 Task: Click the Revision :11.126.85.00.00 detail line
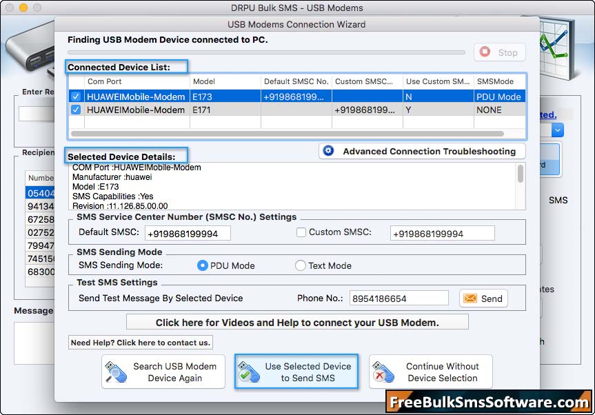click(120, 206)
